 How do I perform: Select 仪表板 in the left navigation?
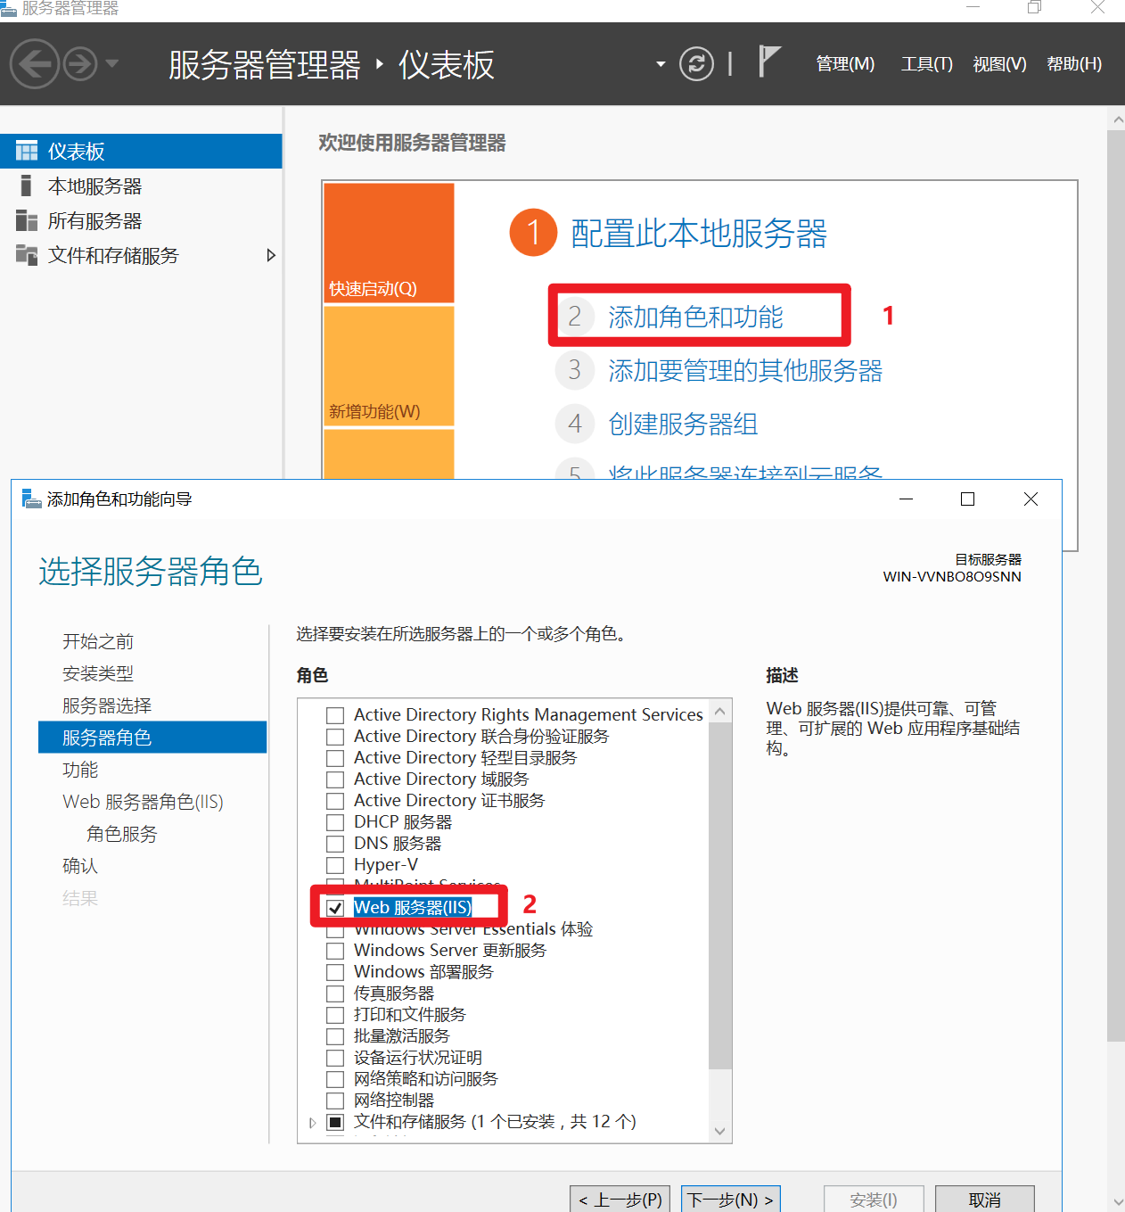pos(141,152)
